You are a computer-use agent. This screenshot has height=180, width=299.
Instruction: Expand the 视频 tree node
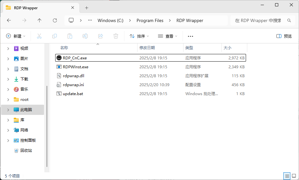[8, 49]
